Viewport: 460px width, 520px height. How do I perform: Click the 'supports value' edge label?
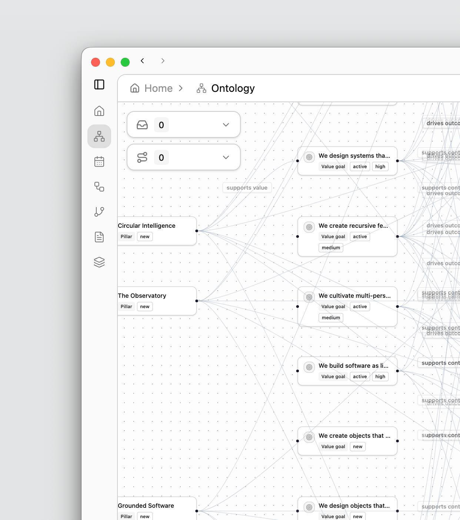click(x=247, y=188)
